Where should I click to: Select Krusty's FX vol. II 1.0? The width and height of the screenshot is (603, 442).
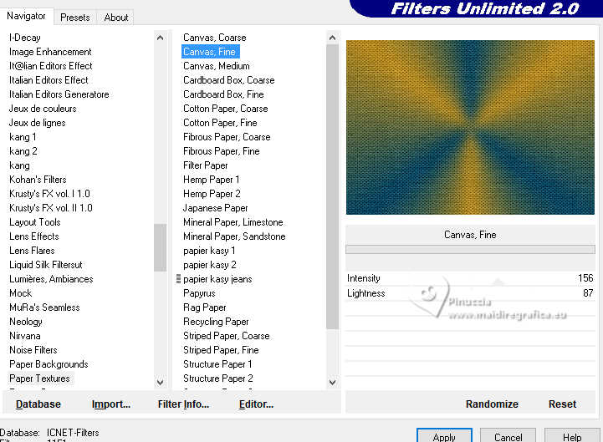tap(51, 208)
